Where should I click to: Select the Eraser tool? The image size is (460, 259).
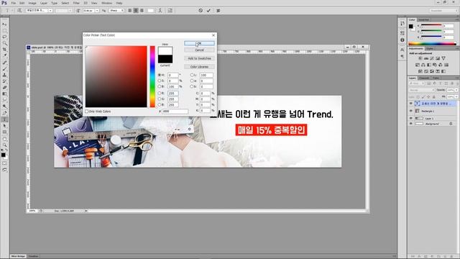[x=4, y=88]
